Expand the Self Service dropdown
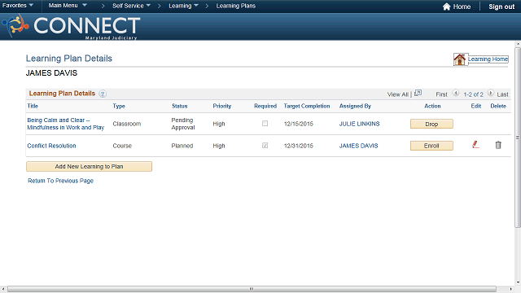This screenshot has height=293, width=521. pos(131,6)
